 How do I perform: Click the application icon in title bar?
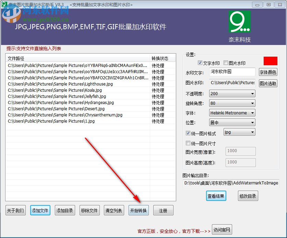click(x=4, y=4)
